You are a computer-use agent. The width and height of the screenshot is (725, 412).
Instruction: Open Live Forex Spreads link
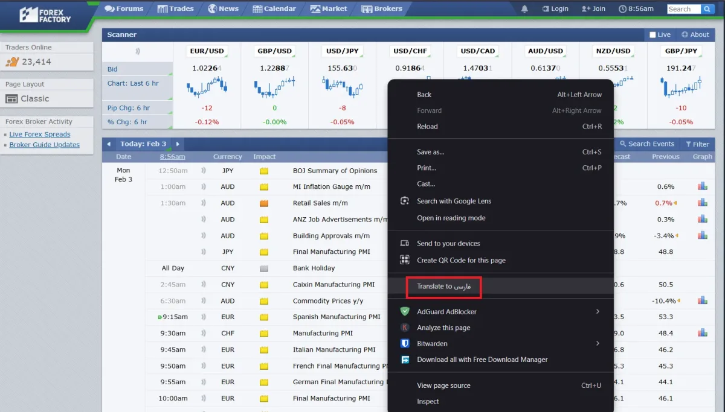tap(40, 135)
